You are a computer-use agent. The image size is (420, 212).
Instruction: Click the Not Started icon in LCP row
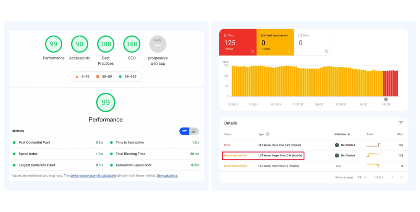pos(337,156)
